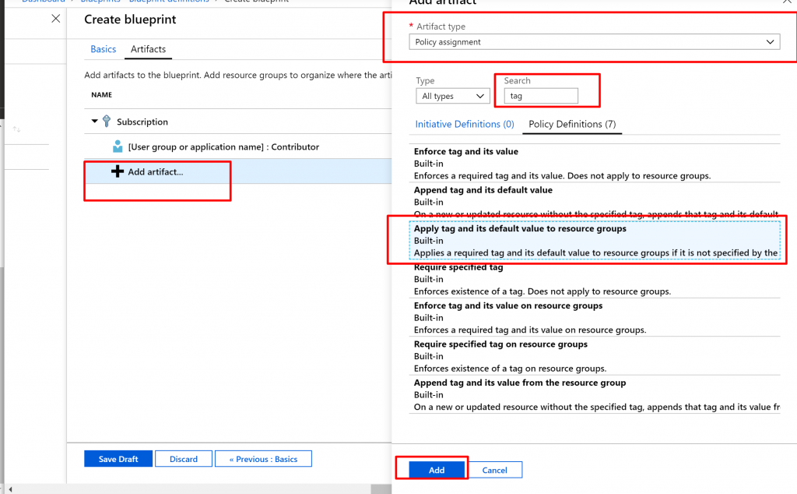
Task: Select the Artifacts tab
Action: (148, 49)
